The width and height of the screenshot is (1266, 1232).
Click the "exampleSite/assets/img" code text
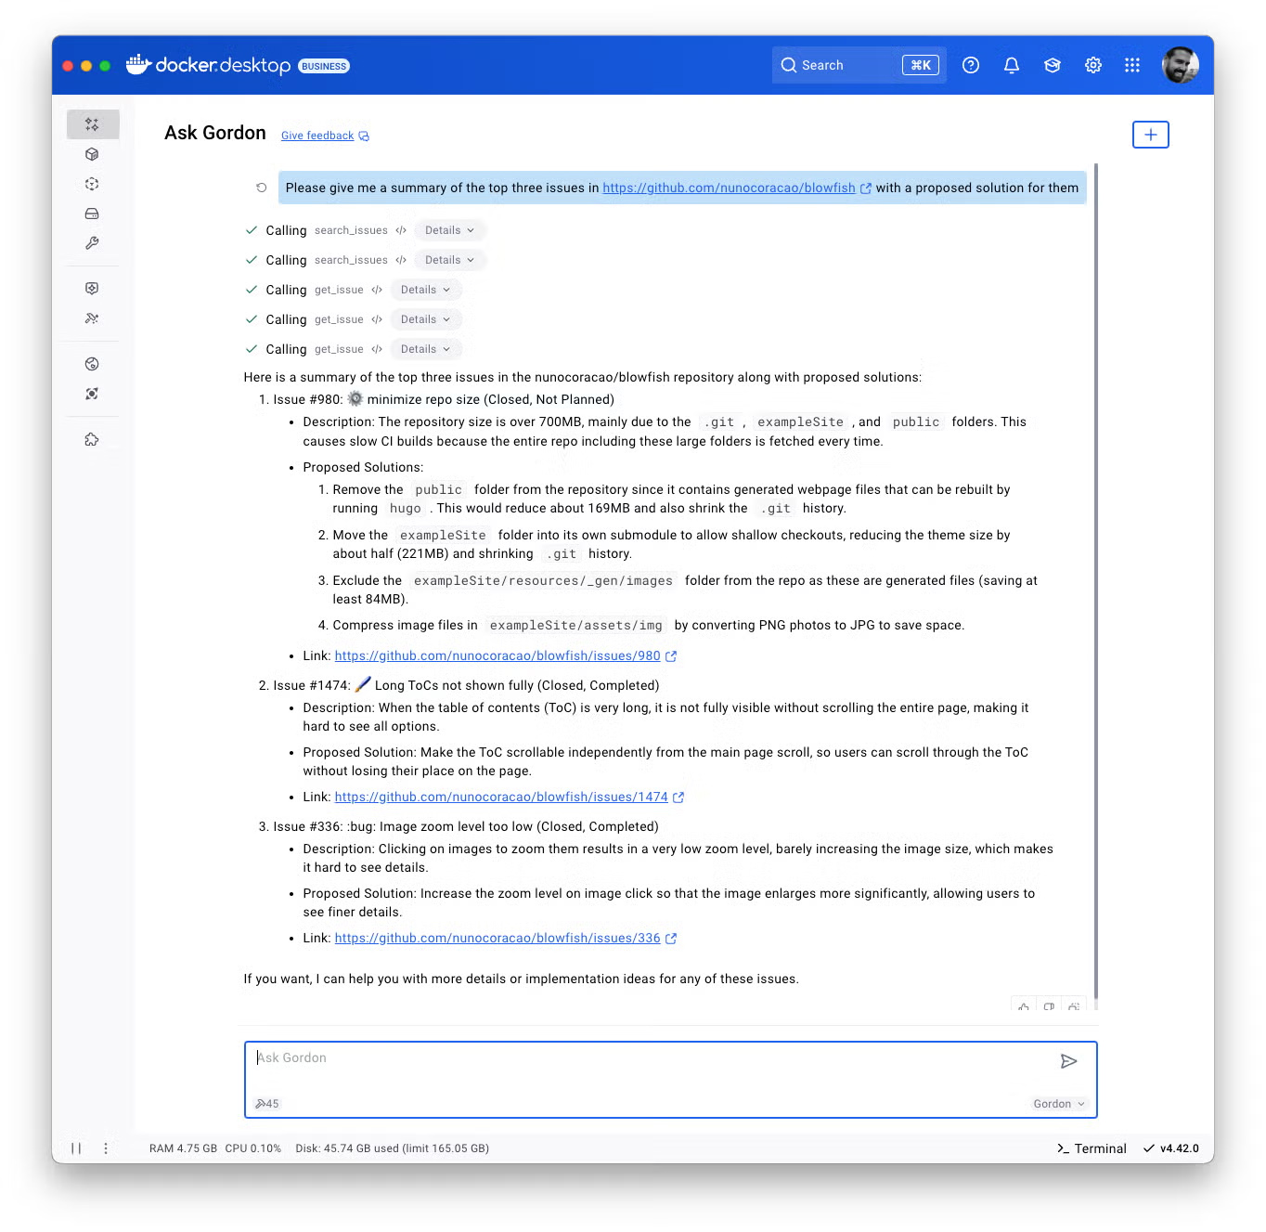tap(576, 626)
